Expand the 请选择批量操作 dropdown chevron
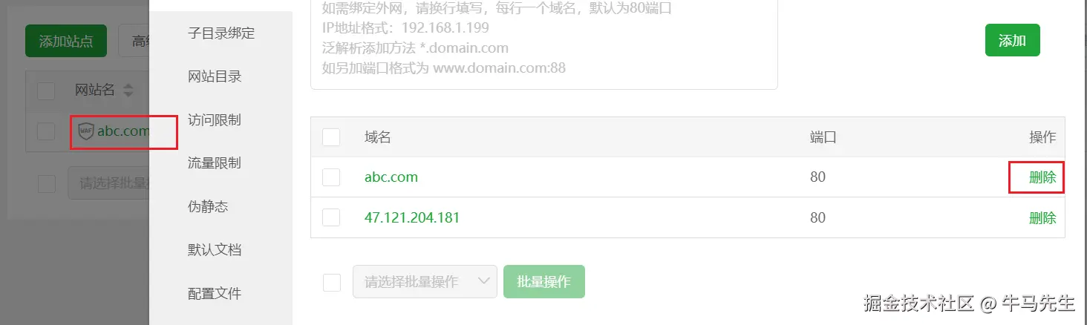The width and height of the screenshot is (1087, 325). click(484, 281)
